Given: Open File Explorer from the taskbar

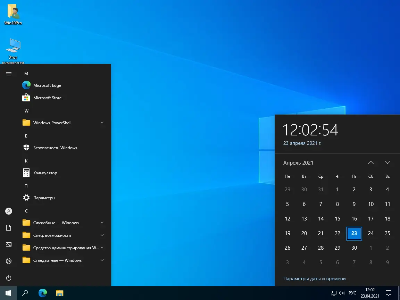Looking at the screenshot, I should coord(60,293).
